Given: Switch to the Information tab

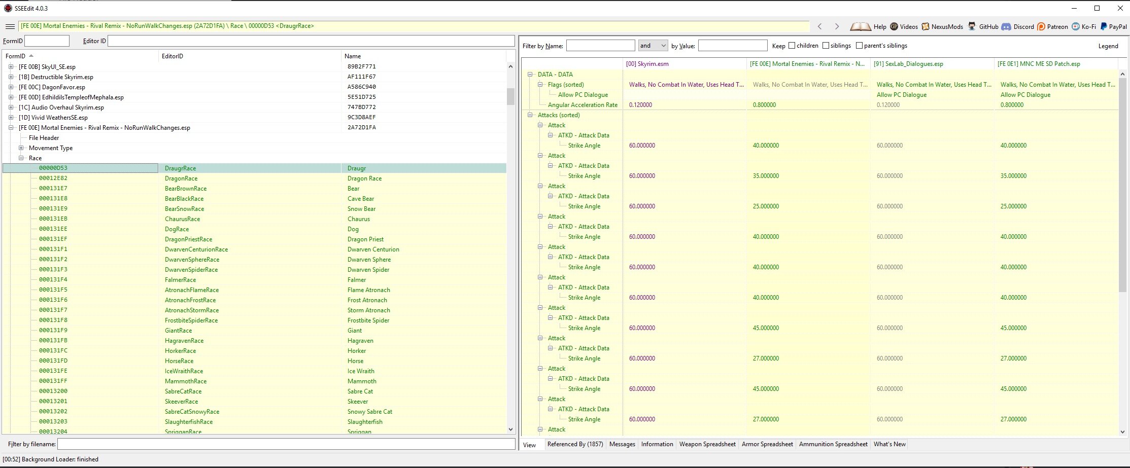Looking at the screenshot, I should pyautogui.click(x=657, y=444).
